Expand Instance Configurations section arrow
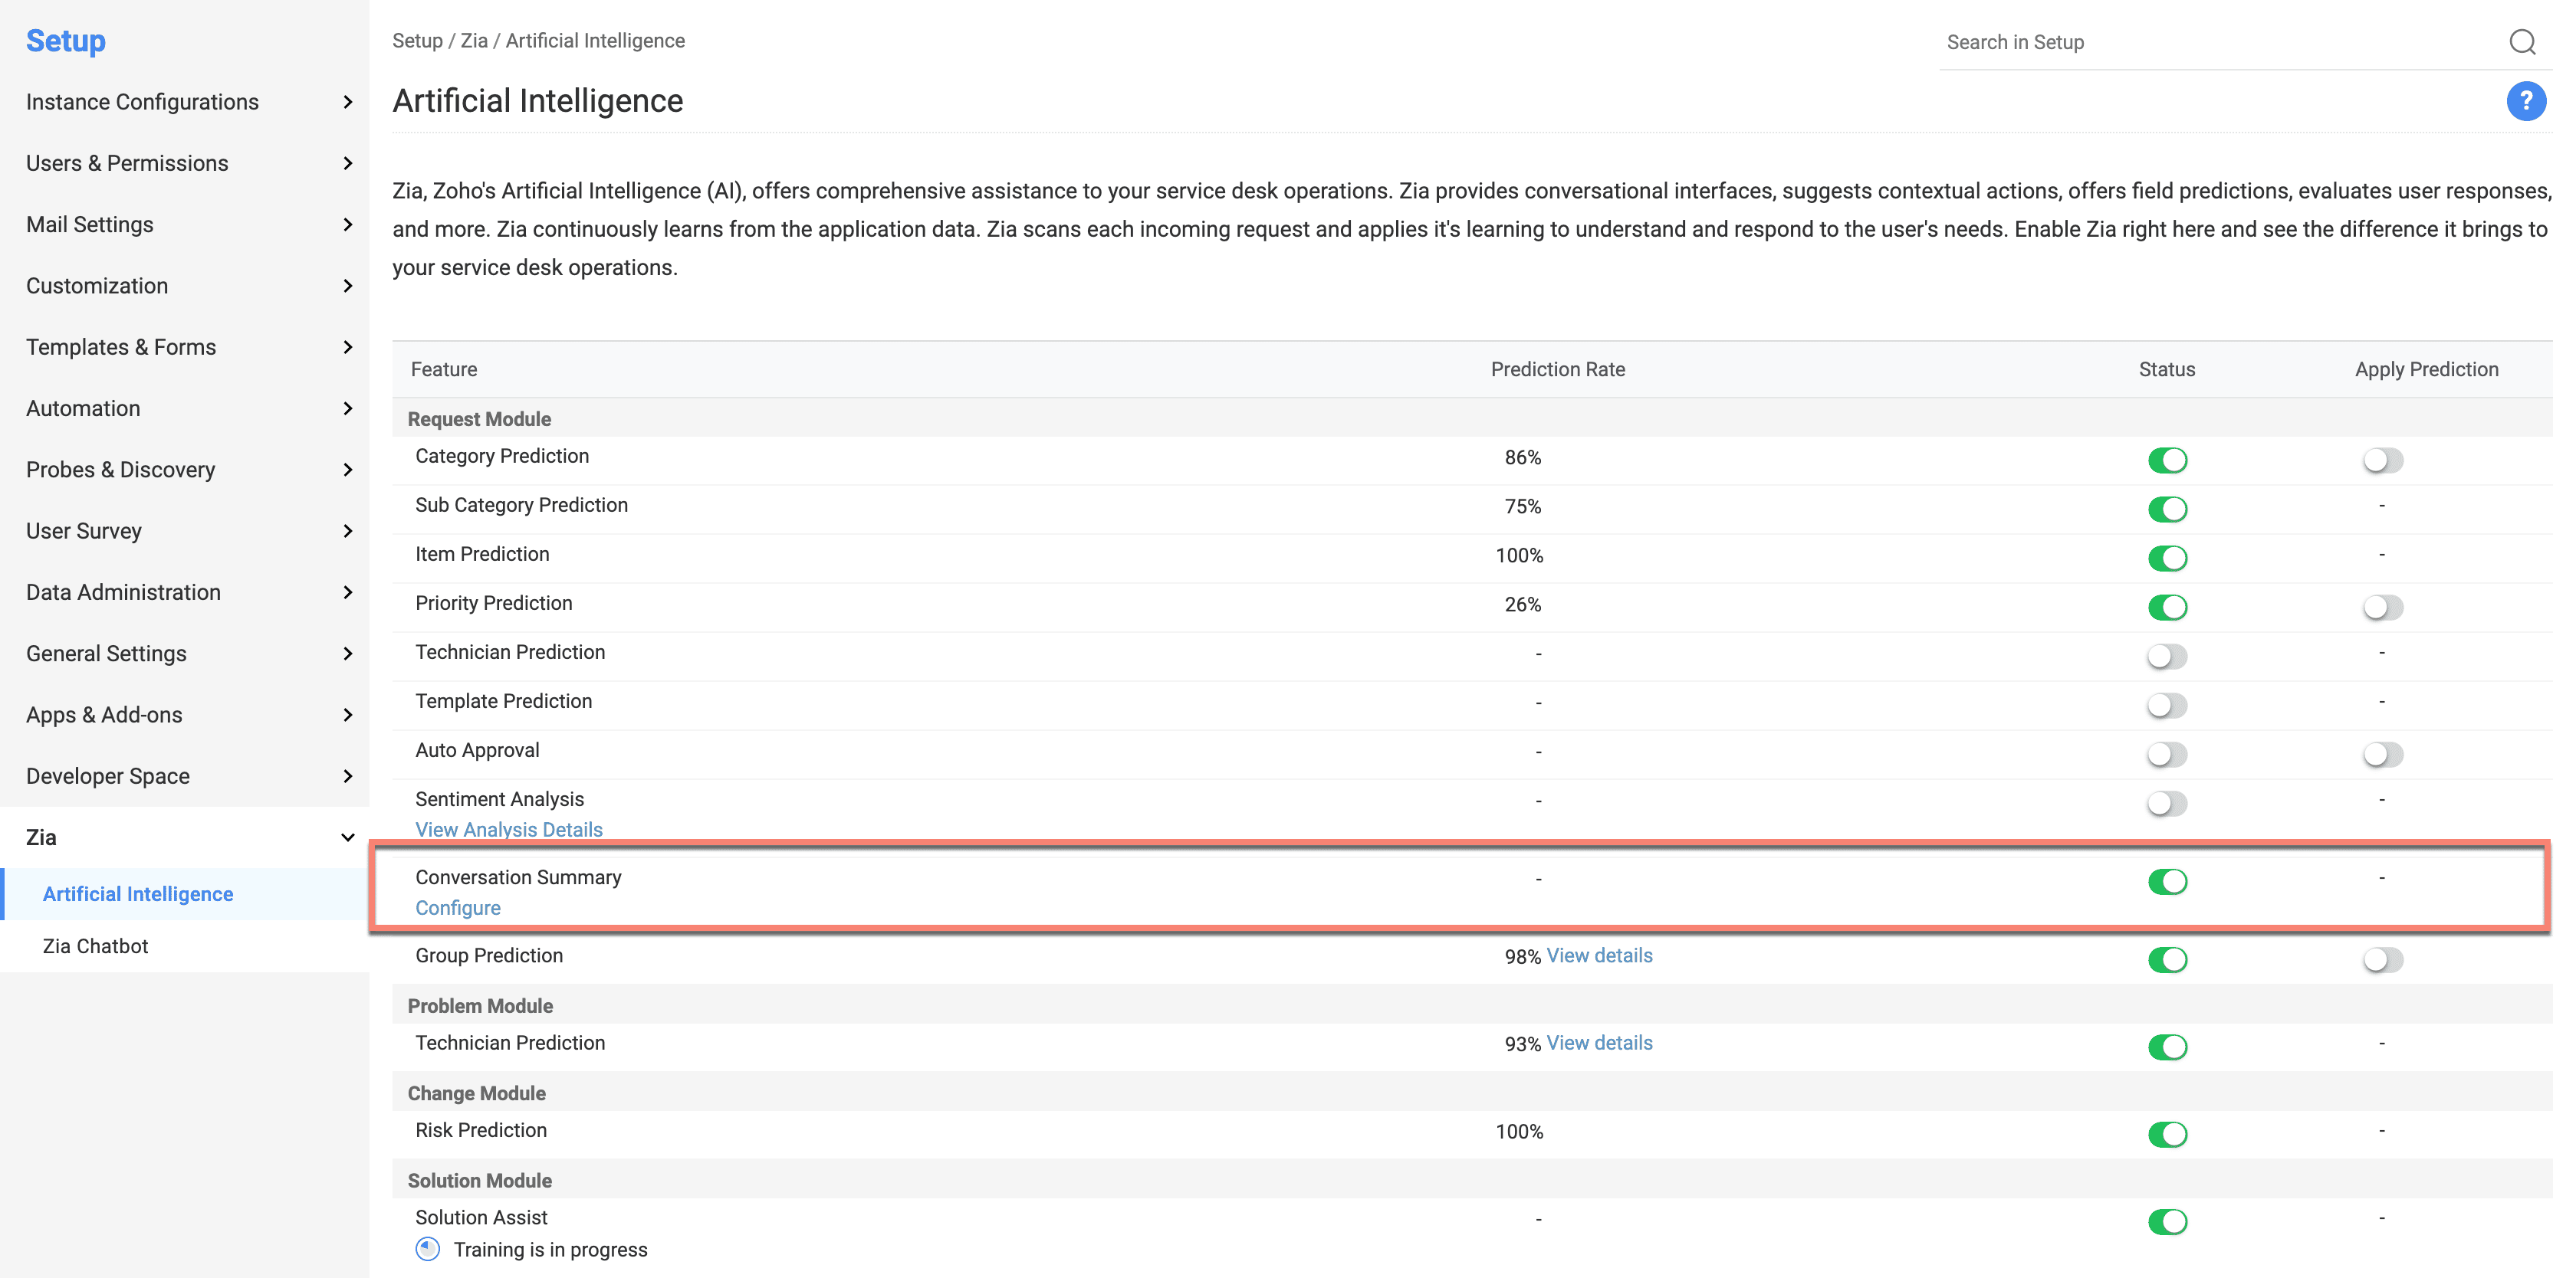Screen dimensions: 2576x1278 tap(347, 102)
